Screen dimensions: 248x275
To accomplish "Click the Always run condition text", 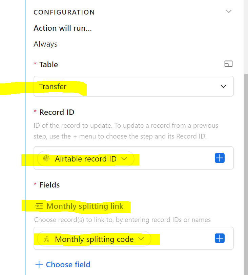I will tap(45, 44).
